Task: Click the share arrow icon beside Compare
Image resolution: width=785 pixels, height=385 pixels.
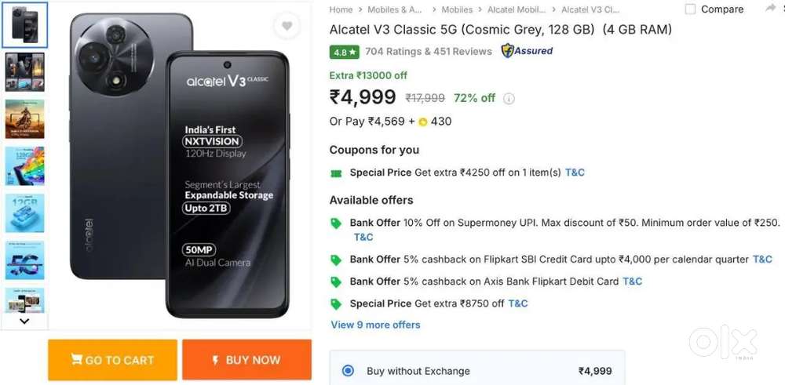Action: (770, 9)
